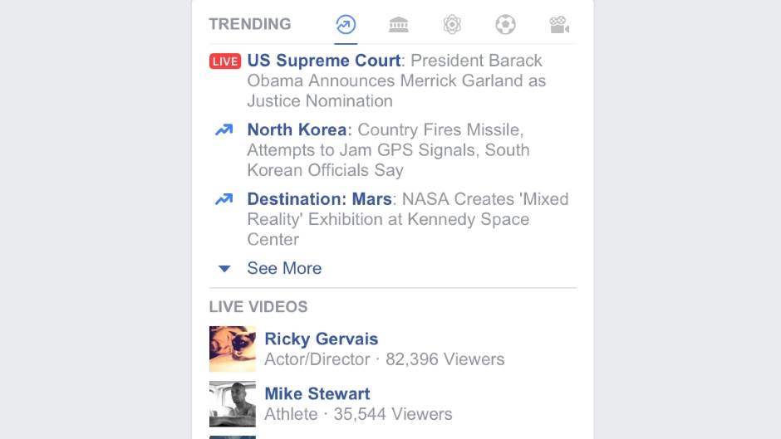
Task: Select the Top Trends category icon
Action: 346,25
